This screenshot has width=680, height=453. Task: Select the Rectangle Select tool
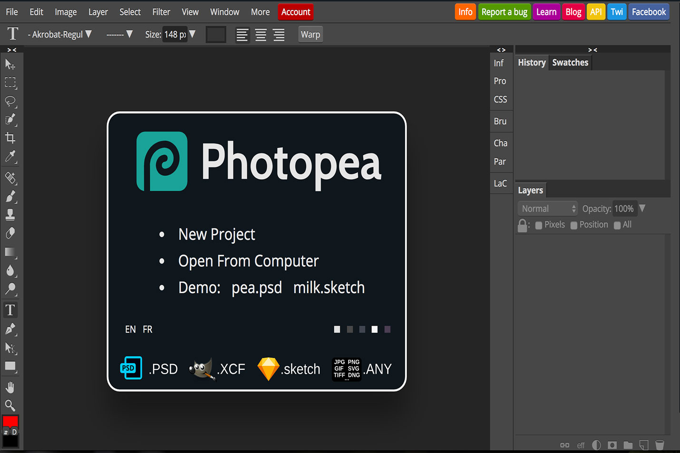10,83
